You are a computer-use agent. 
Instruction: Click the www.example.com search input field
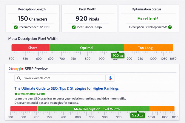tap(64, 78)
